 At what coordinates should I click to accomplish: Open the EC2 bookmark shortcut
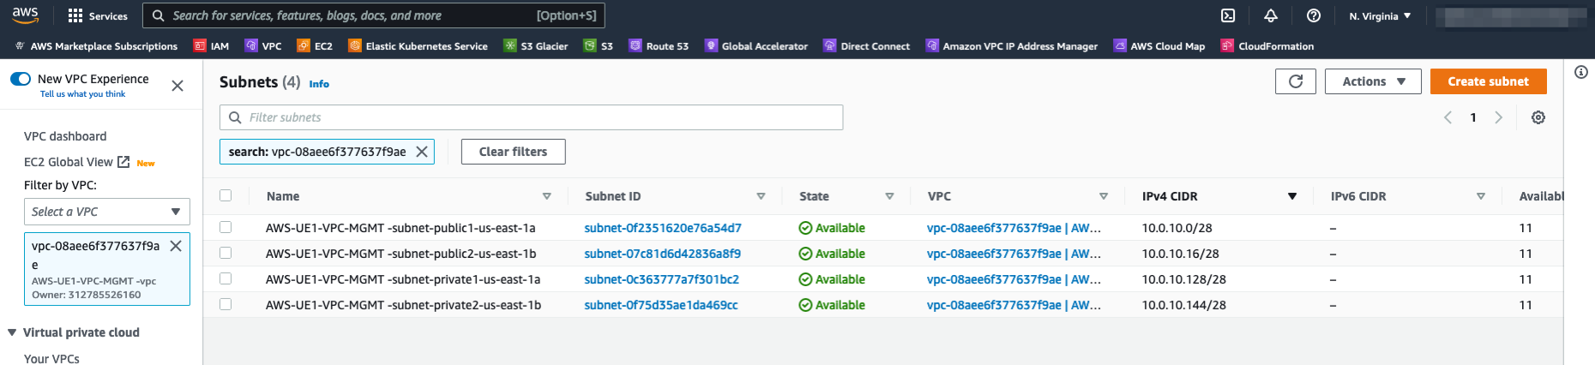[315, 46]
